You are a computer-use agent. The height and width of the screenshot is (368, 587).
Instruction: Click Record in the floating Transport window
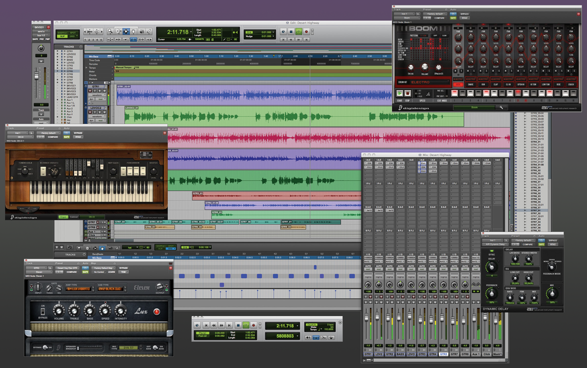pos(254,325)
